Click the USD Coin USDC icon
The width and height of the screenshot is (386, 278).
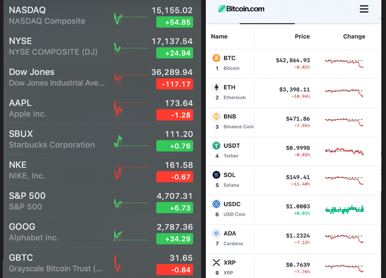(216, 204)
